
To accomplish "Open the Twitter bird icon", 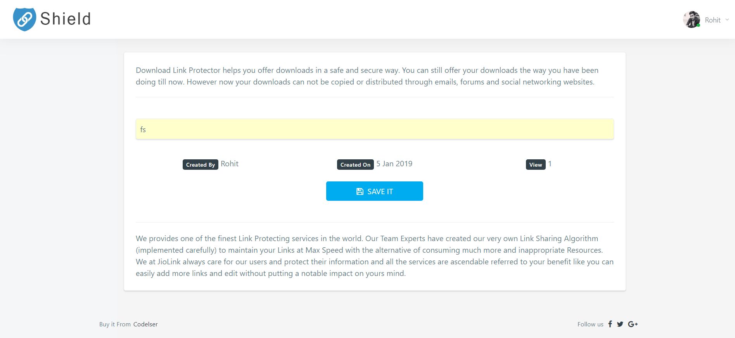I will 620,324.
